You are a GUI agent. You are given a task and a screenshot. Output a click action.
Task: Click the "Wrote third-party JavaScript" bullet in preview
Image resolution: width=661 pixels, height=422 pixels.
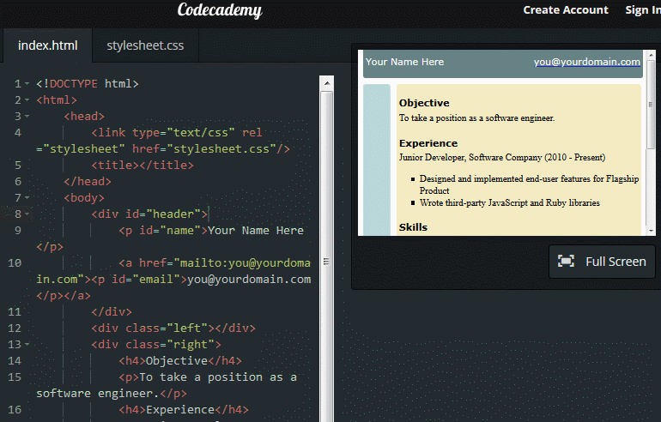point(509,203)
